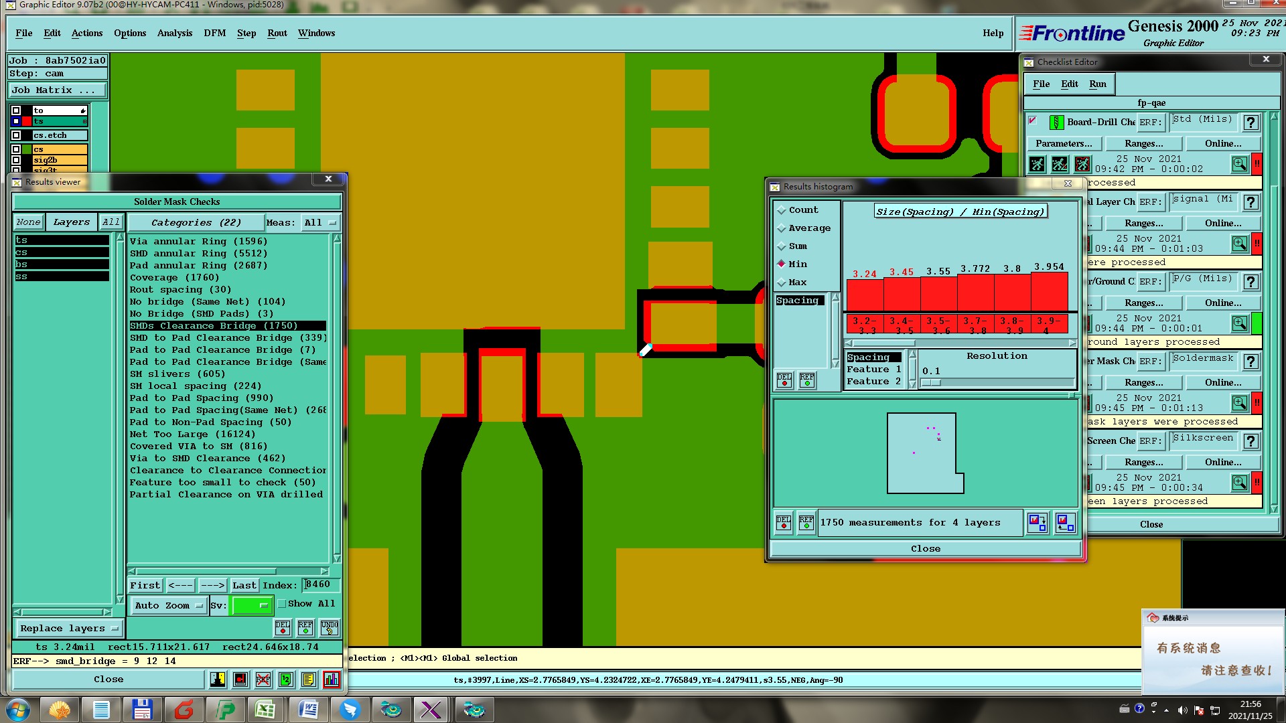Click the Windows Start button
This screenshot has height=723, width=1286.
click(18, 710)
